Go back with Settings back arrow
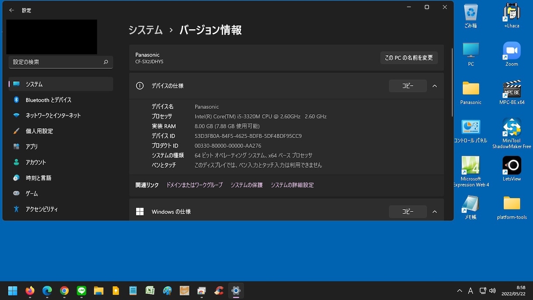 pos(11,10)
